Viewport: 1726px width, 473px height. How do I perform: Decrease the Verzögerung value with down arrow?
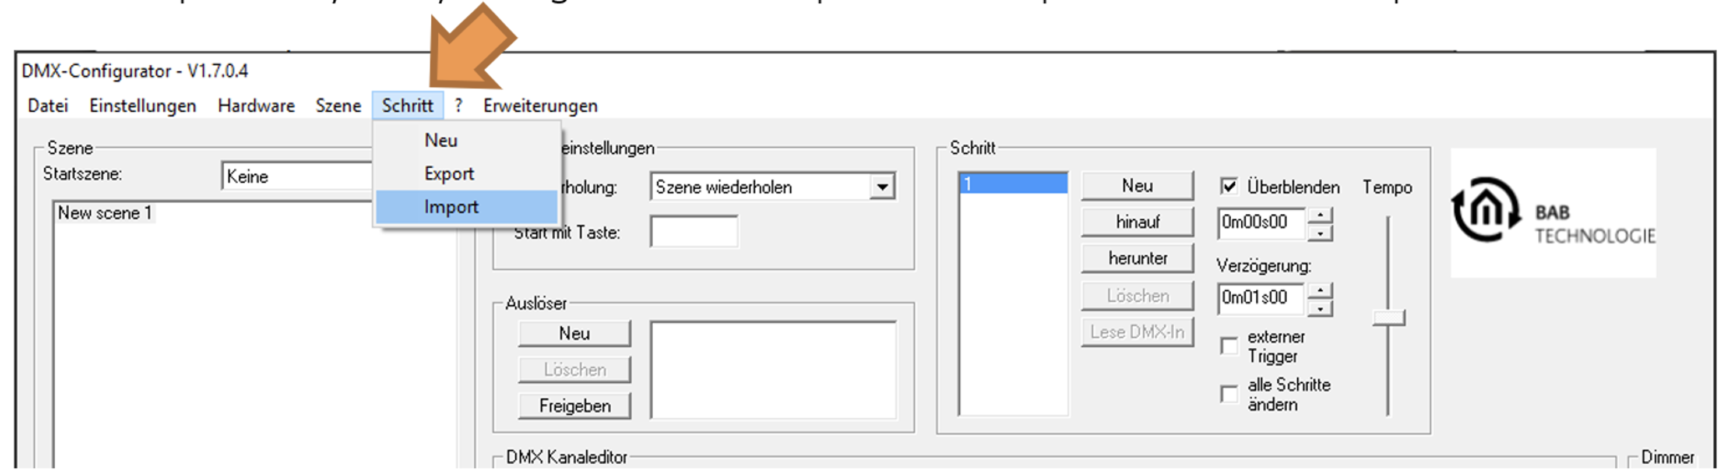pos(1319,309)
